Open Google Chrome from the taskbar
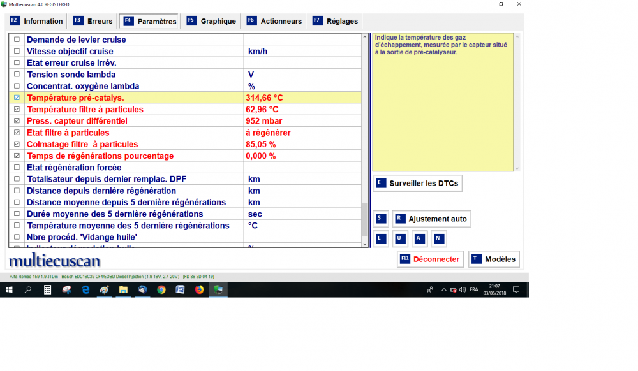Screen dimensions: 638x371 pos(161,289)
